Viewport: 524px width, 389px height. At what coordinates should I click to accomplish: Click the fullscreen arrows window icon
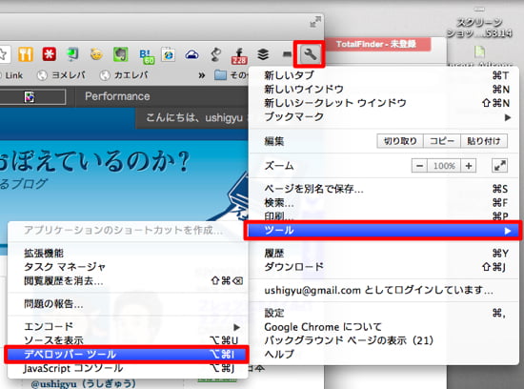(x=314, y=22)
